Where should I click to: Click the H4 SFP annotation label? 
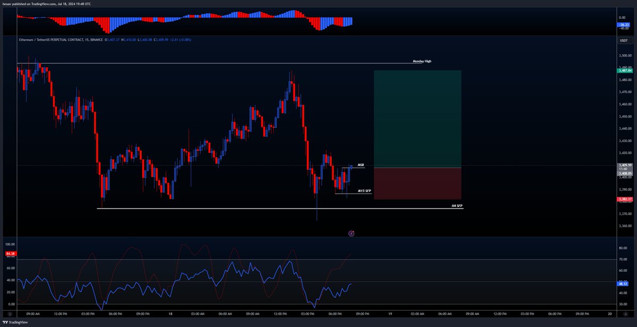tap(457, 205)
